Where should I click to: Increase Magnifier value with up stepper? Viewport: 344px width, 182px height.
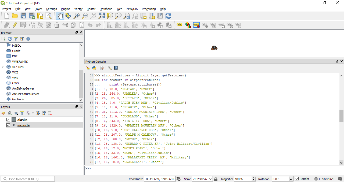point(254,178)
